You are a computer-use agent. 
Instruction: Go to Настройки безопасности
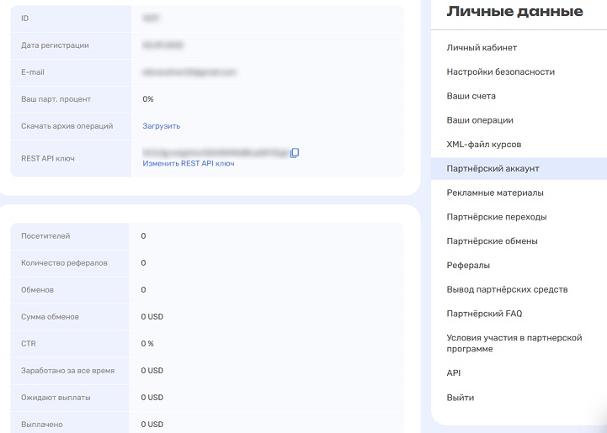tap(500, 72)
